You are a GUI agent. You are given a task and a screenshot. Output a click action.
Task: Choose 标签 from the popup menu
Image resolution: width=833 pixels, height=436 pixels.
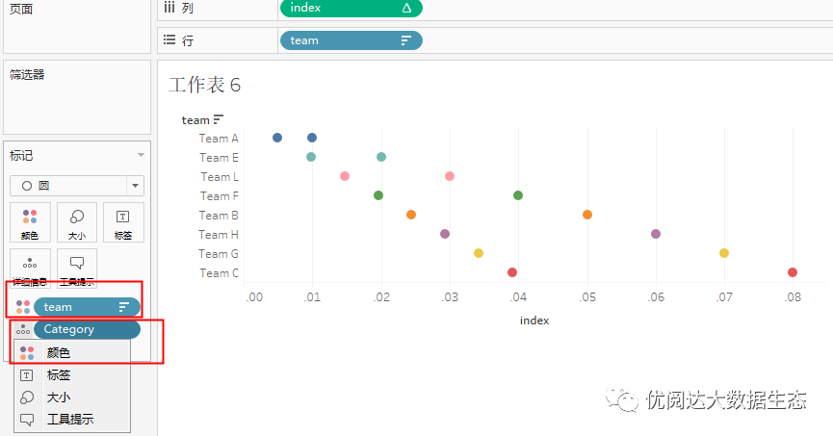click(x=59, y=375)
